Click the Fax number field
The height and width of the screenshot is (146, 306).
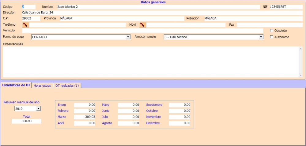coord(270,25)
